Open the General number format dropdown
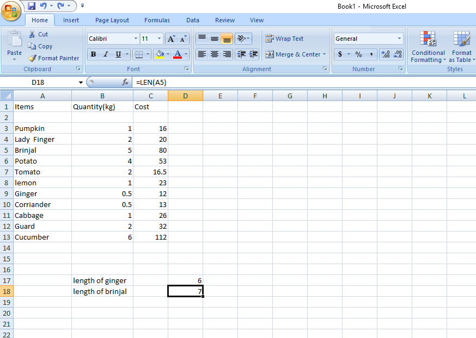 tap(399, 39)
